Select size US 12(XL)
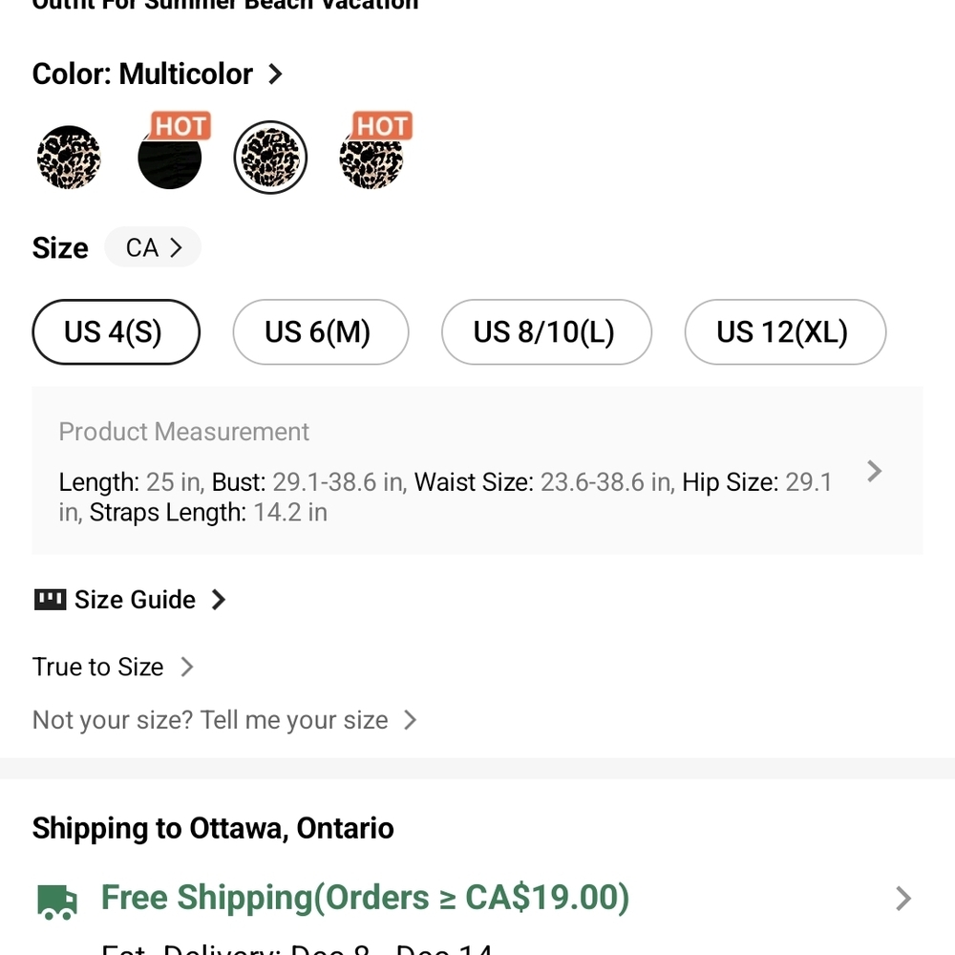This screenshot has width=955, height=955. tap(785, 332)
